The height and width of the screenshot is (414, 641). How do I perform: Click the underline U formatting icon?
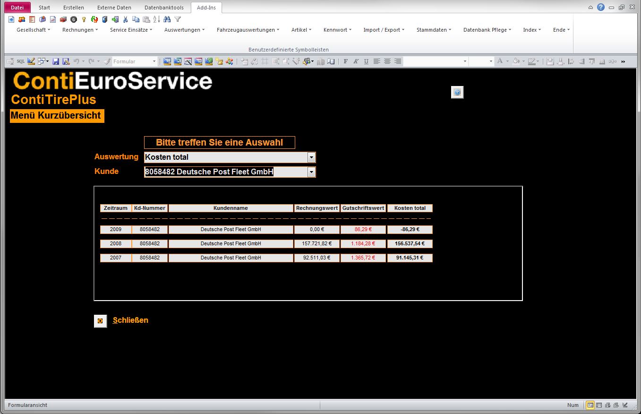click(366, 61)
